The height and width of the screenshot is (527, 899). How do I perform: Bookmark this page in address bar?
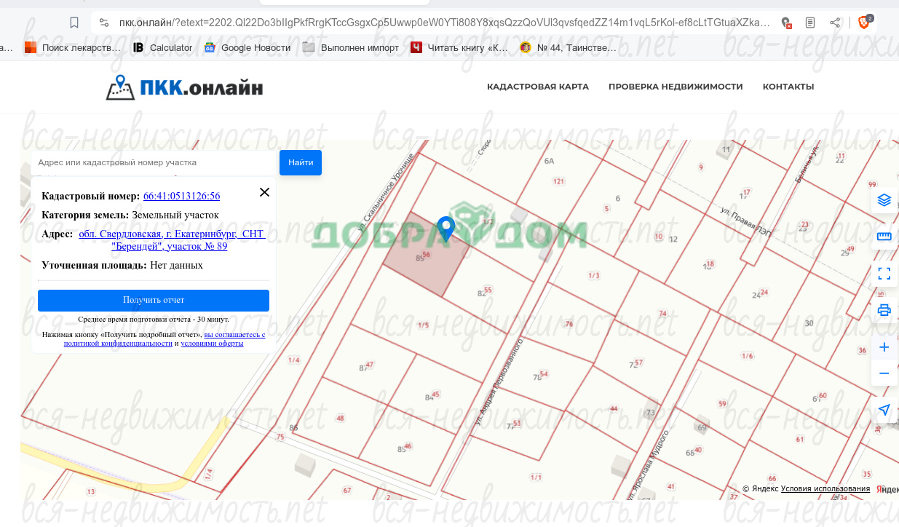74,23
